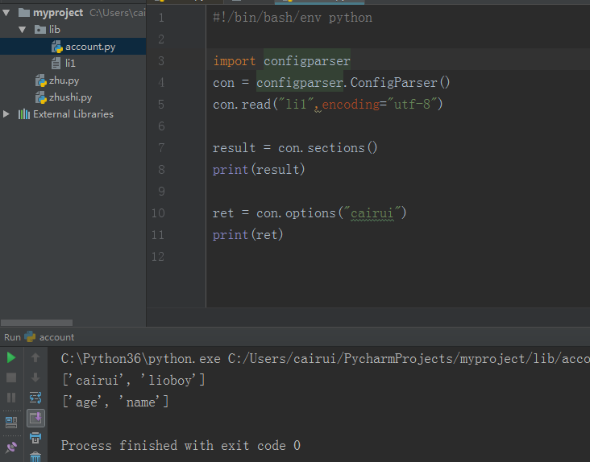Click the down arrow in Run panel
Viewport: 590px width, 462px height.
35,377
